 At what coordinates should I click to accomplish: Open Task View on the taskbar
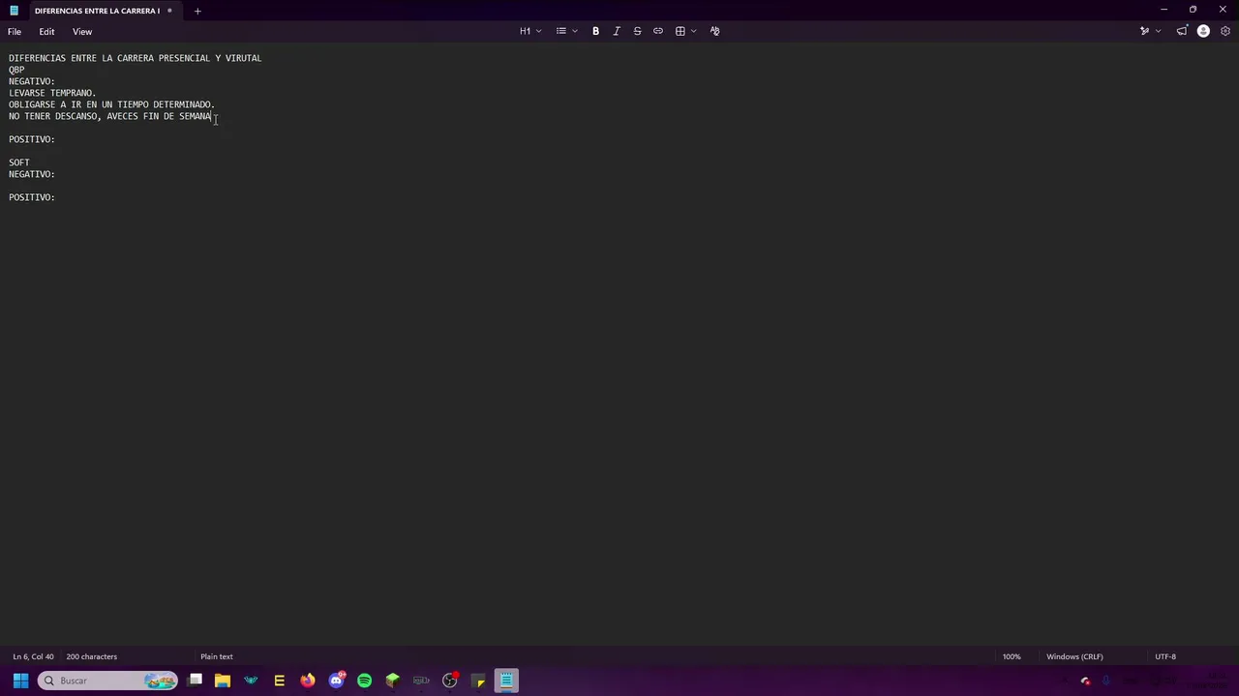(x=195, y=681)
